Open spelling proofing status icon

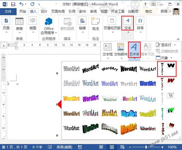tap(50, 147)
